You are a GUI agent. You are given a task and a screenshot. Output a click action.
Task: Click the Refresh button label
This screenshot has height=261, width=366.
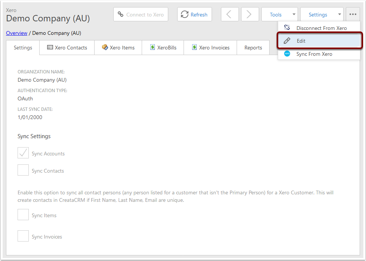199,15
